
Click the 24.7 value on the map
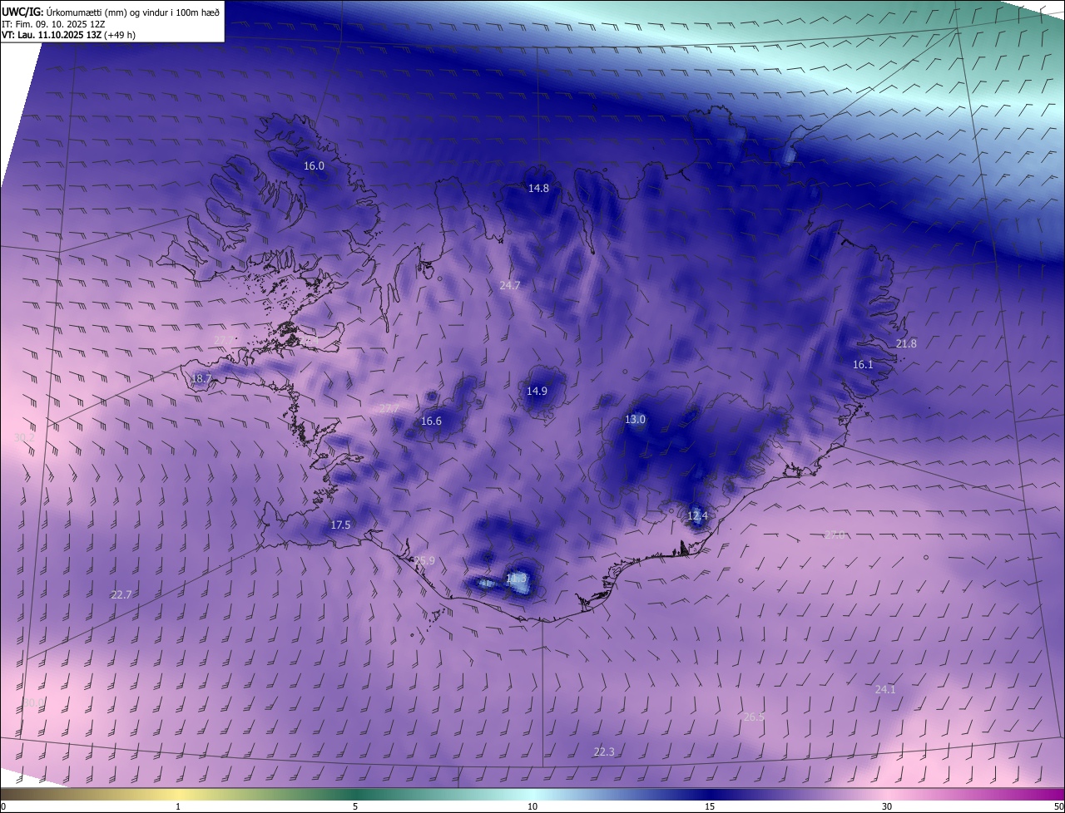(x=510, y=285)
